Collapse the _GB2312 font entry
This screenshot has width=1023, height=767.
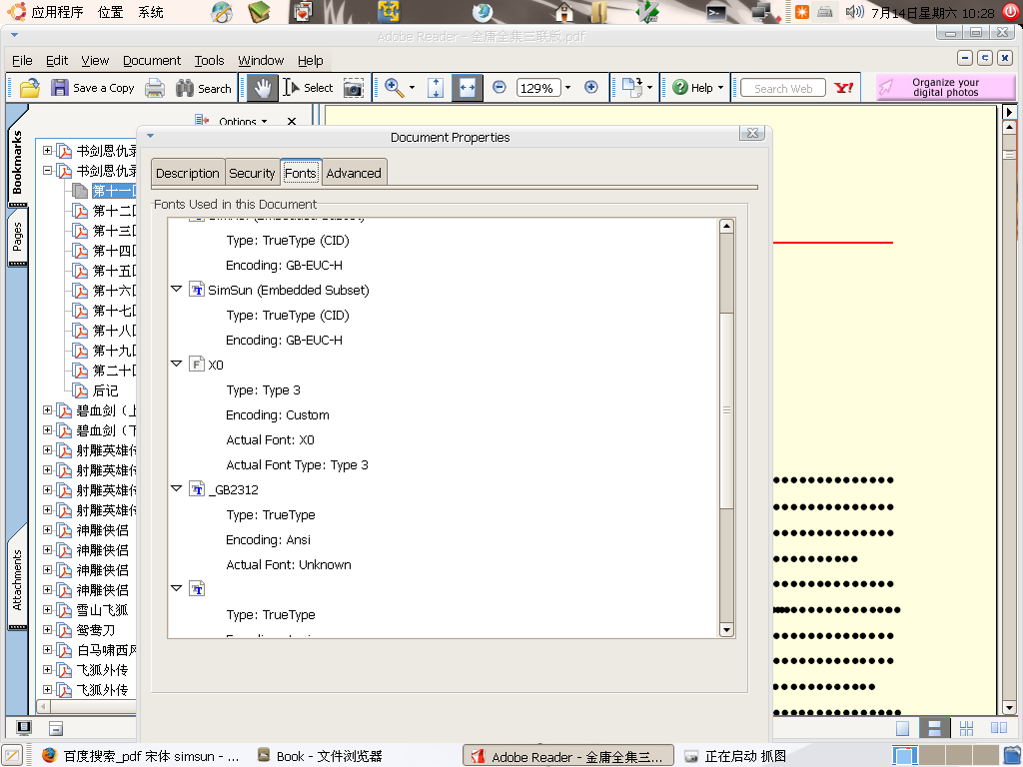click(x=176, y=487)
